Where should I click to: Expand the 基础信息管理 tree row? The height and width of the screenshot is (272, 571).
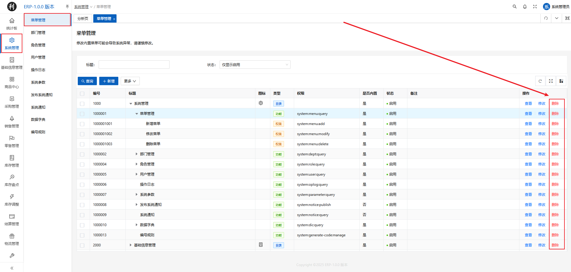131,245
